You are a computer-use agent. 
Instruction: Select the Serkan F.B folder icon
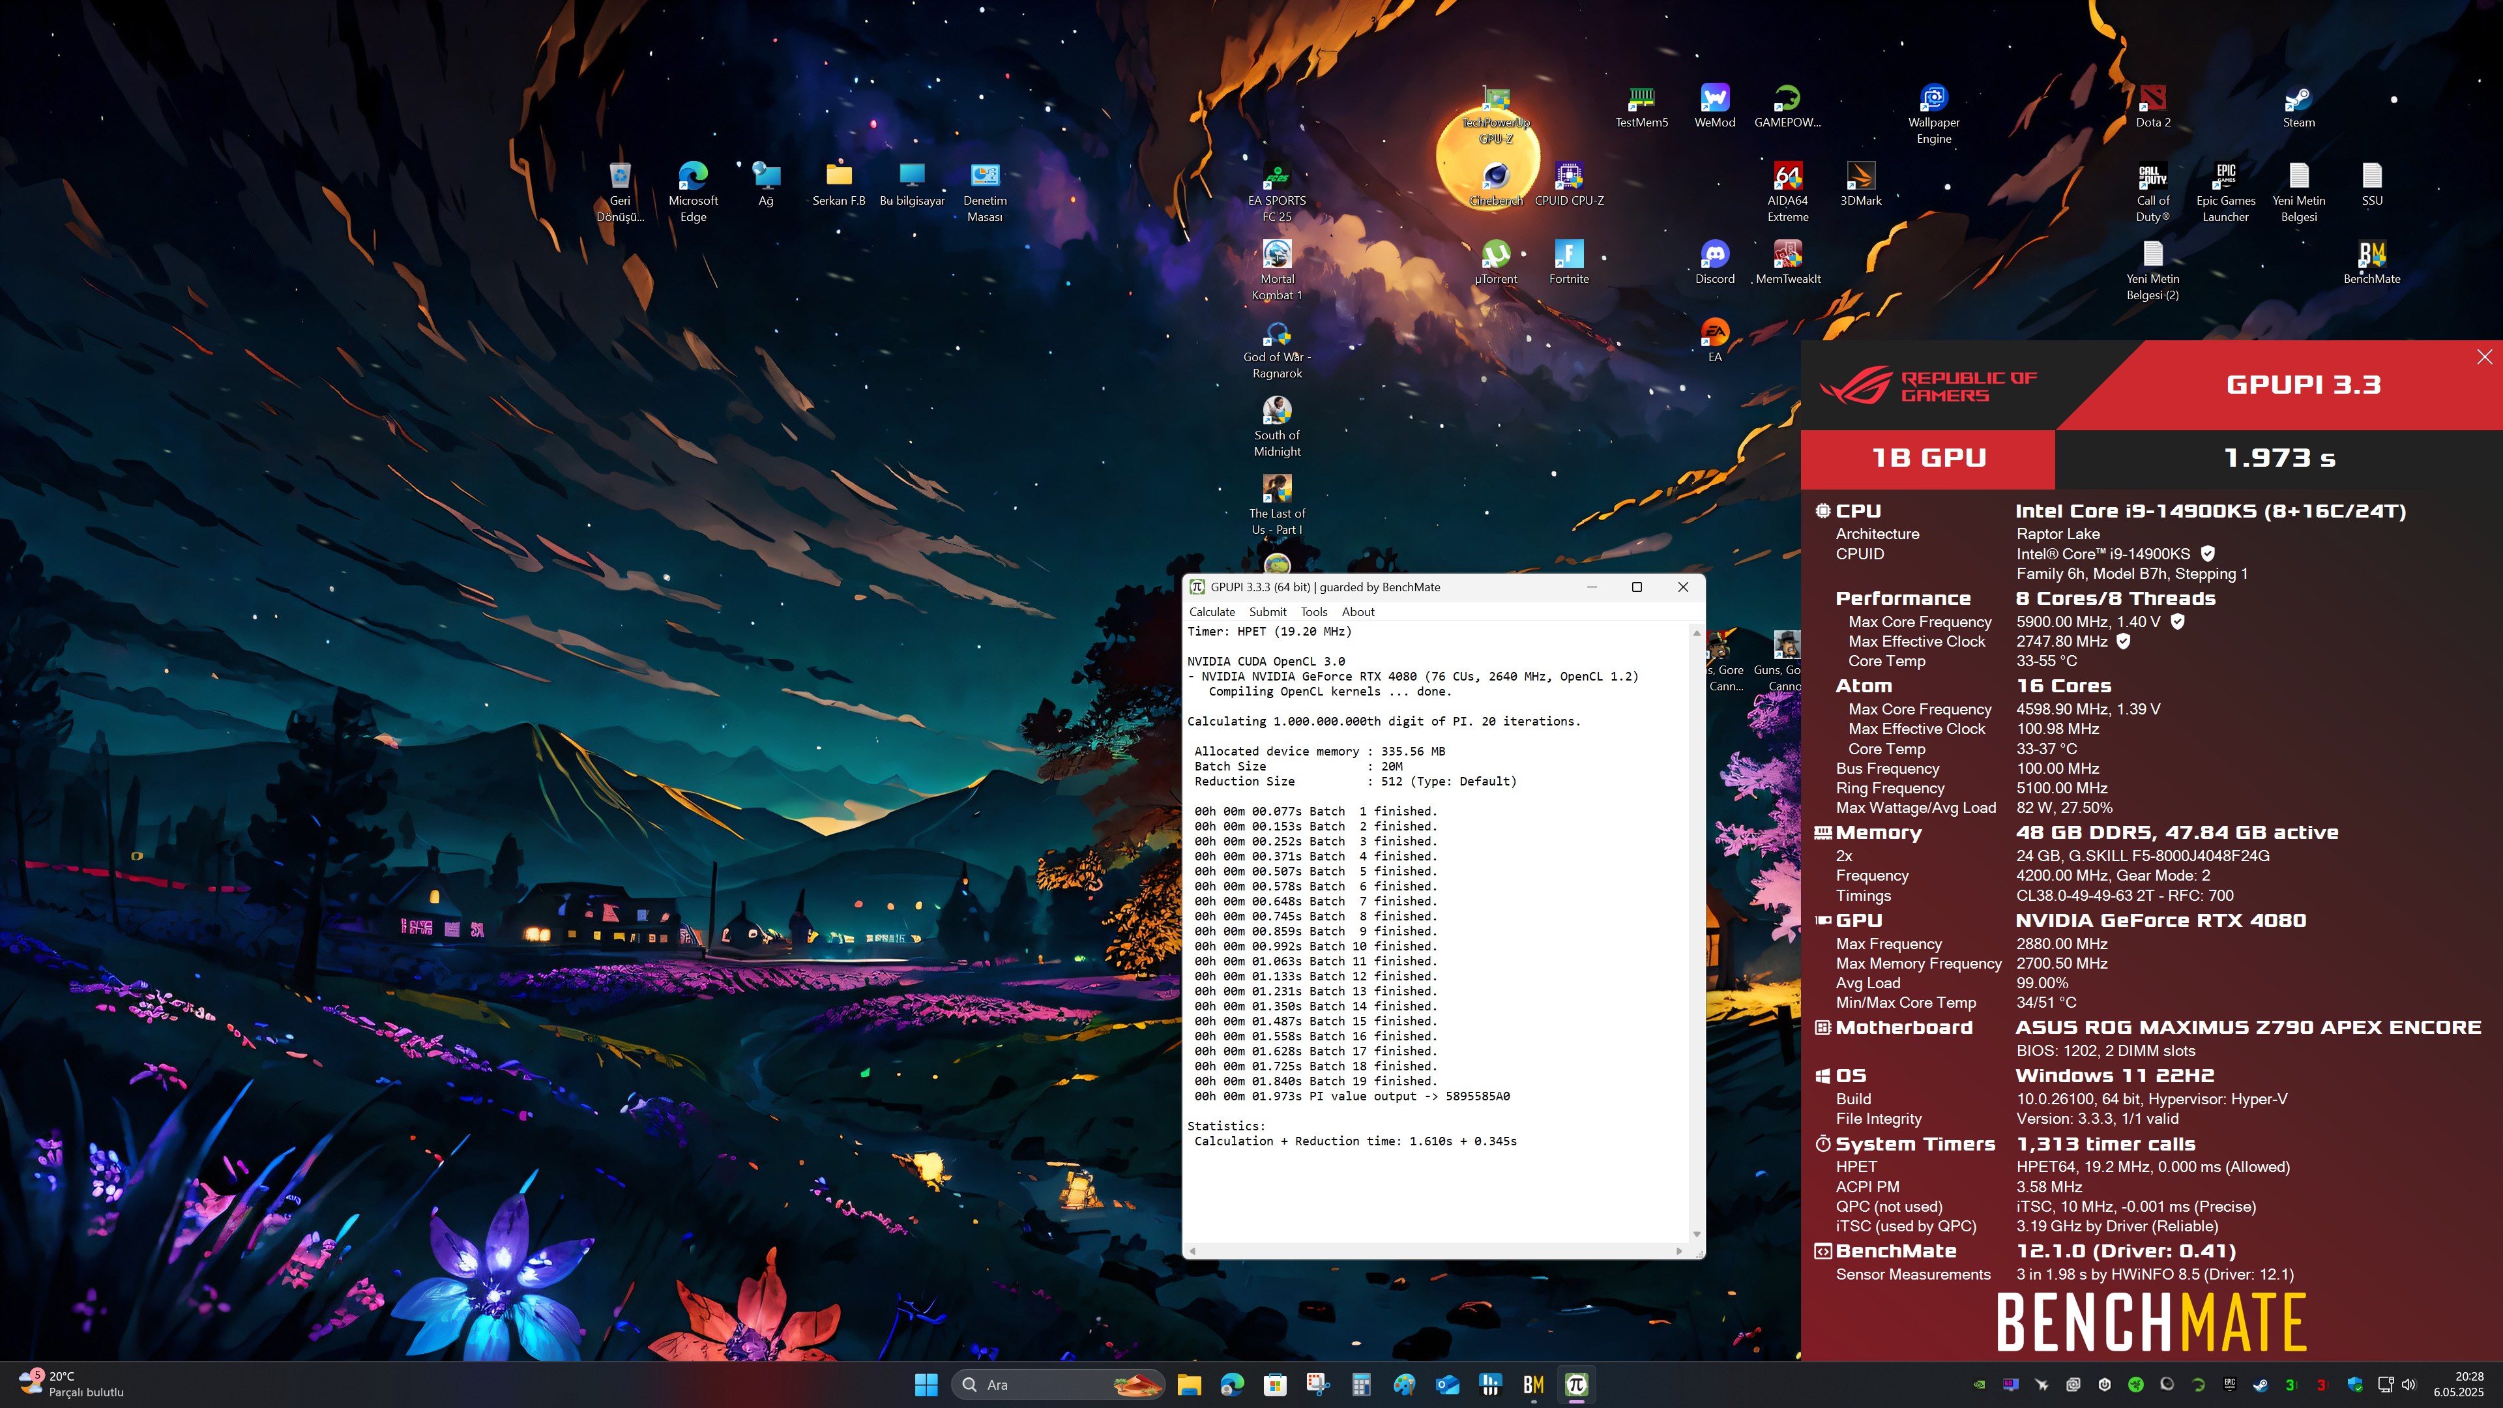[838, 184]
